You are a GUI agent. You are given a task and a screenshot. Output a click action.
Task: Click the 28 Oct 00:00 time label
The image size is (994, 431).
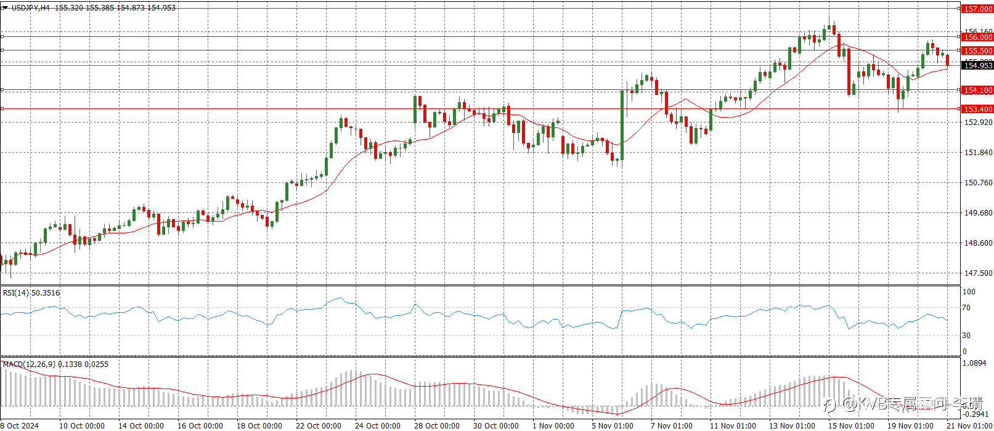[437, 426]
